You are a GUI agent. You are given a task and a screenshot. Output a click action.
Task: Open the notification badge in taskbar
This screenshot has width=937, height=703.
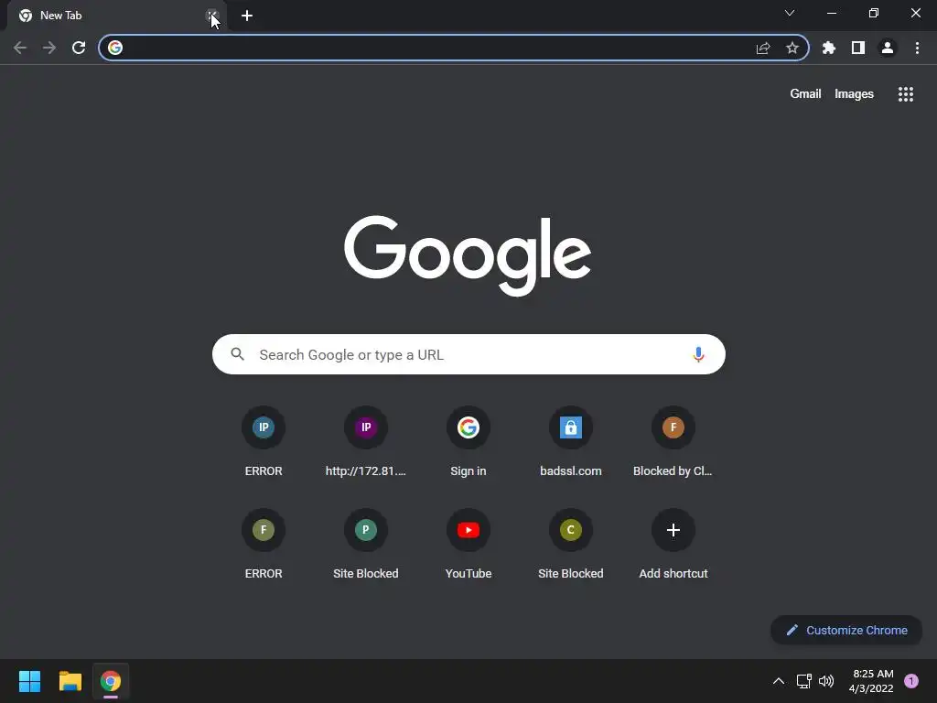911,681
